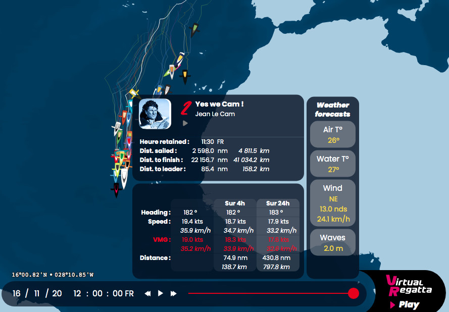Screen dimensions: 449x312
Task: Select the northernmost dark boat icon on the map
Action: pyautogui.click(x=194, y=30)
